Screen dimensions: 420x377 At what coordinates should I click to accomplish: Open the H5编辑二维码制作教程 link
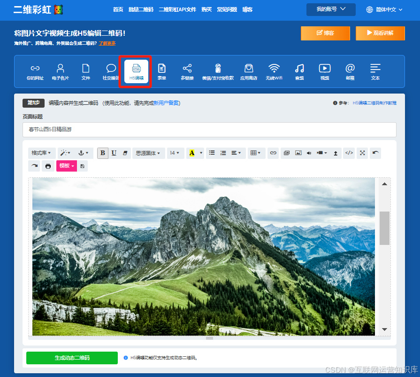[x=374, y=103]
